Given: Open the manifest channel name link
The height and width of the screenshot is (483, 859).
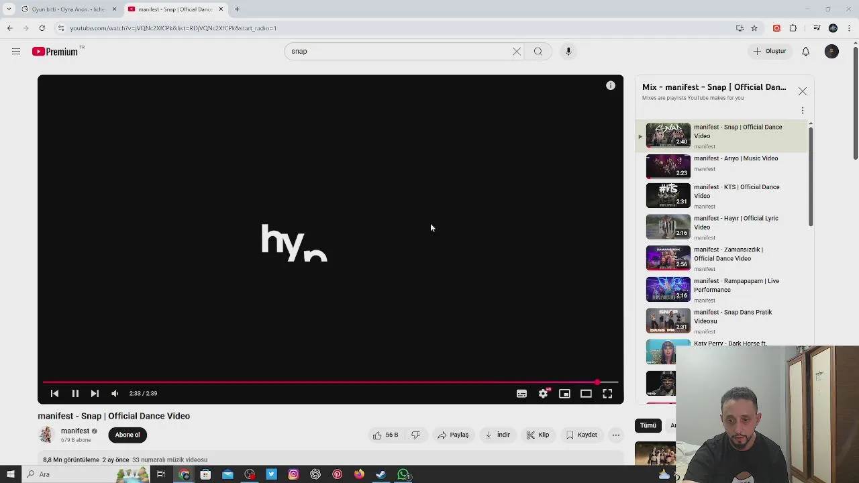Looking at the screenshot, I should [75, 431].
